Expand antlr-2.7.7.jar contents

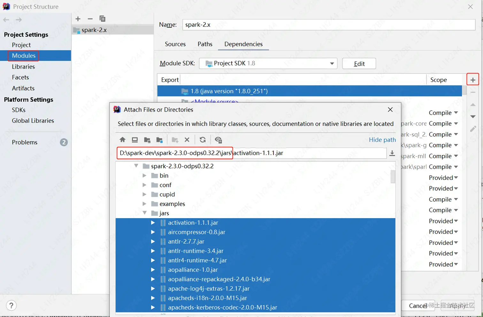point(153,241)
